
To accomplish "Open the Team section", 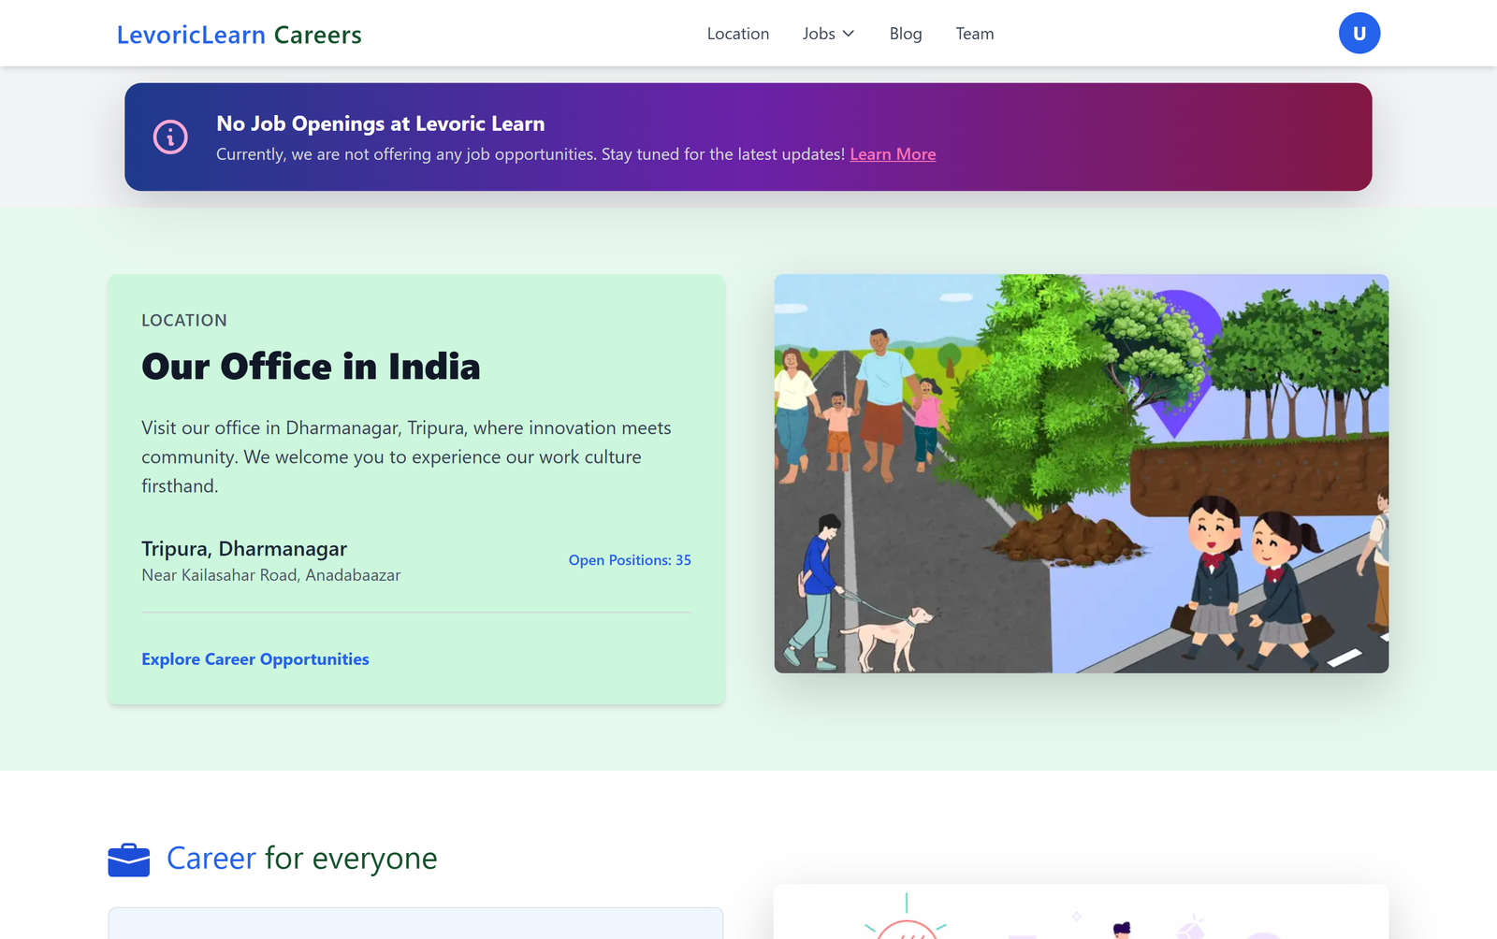I will tap(975, 33).
